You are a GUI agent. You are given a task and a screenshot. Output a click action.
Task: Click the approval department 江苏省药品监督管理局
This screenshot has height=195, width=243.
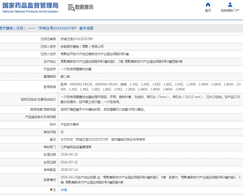click(x=76, y=147)
